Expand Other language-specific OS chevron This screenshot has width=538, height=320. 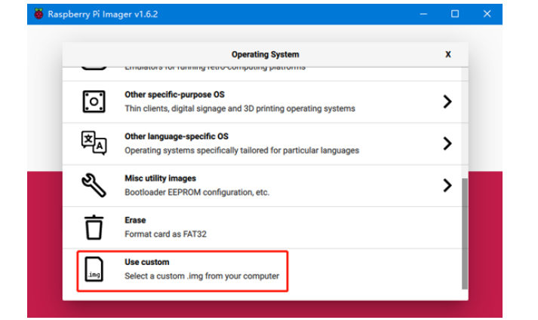447,143
